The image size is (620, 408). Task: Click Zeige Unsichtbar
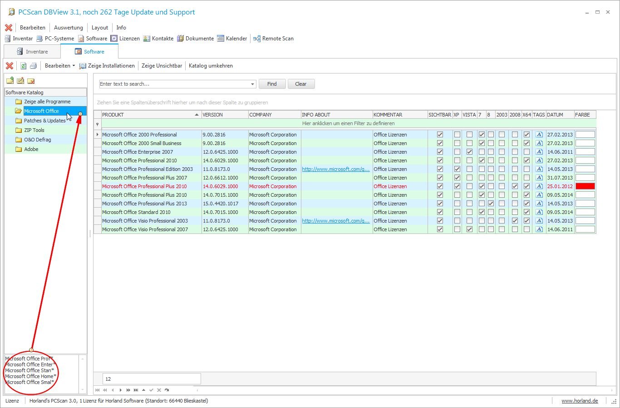(x=162, y=66)
